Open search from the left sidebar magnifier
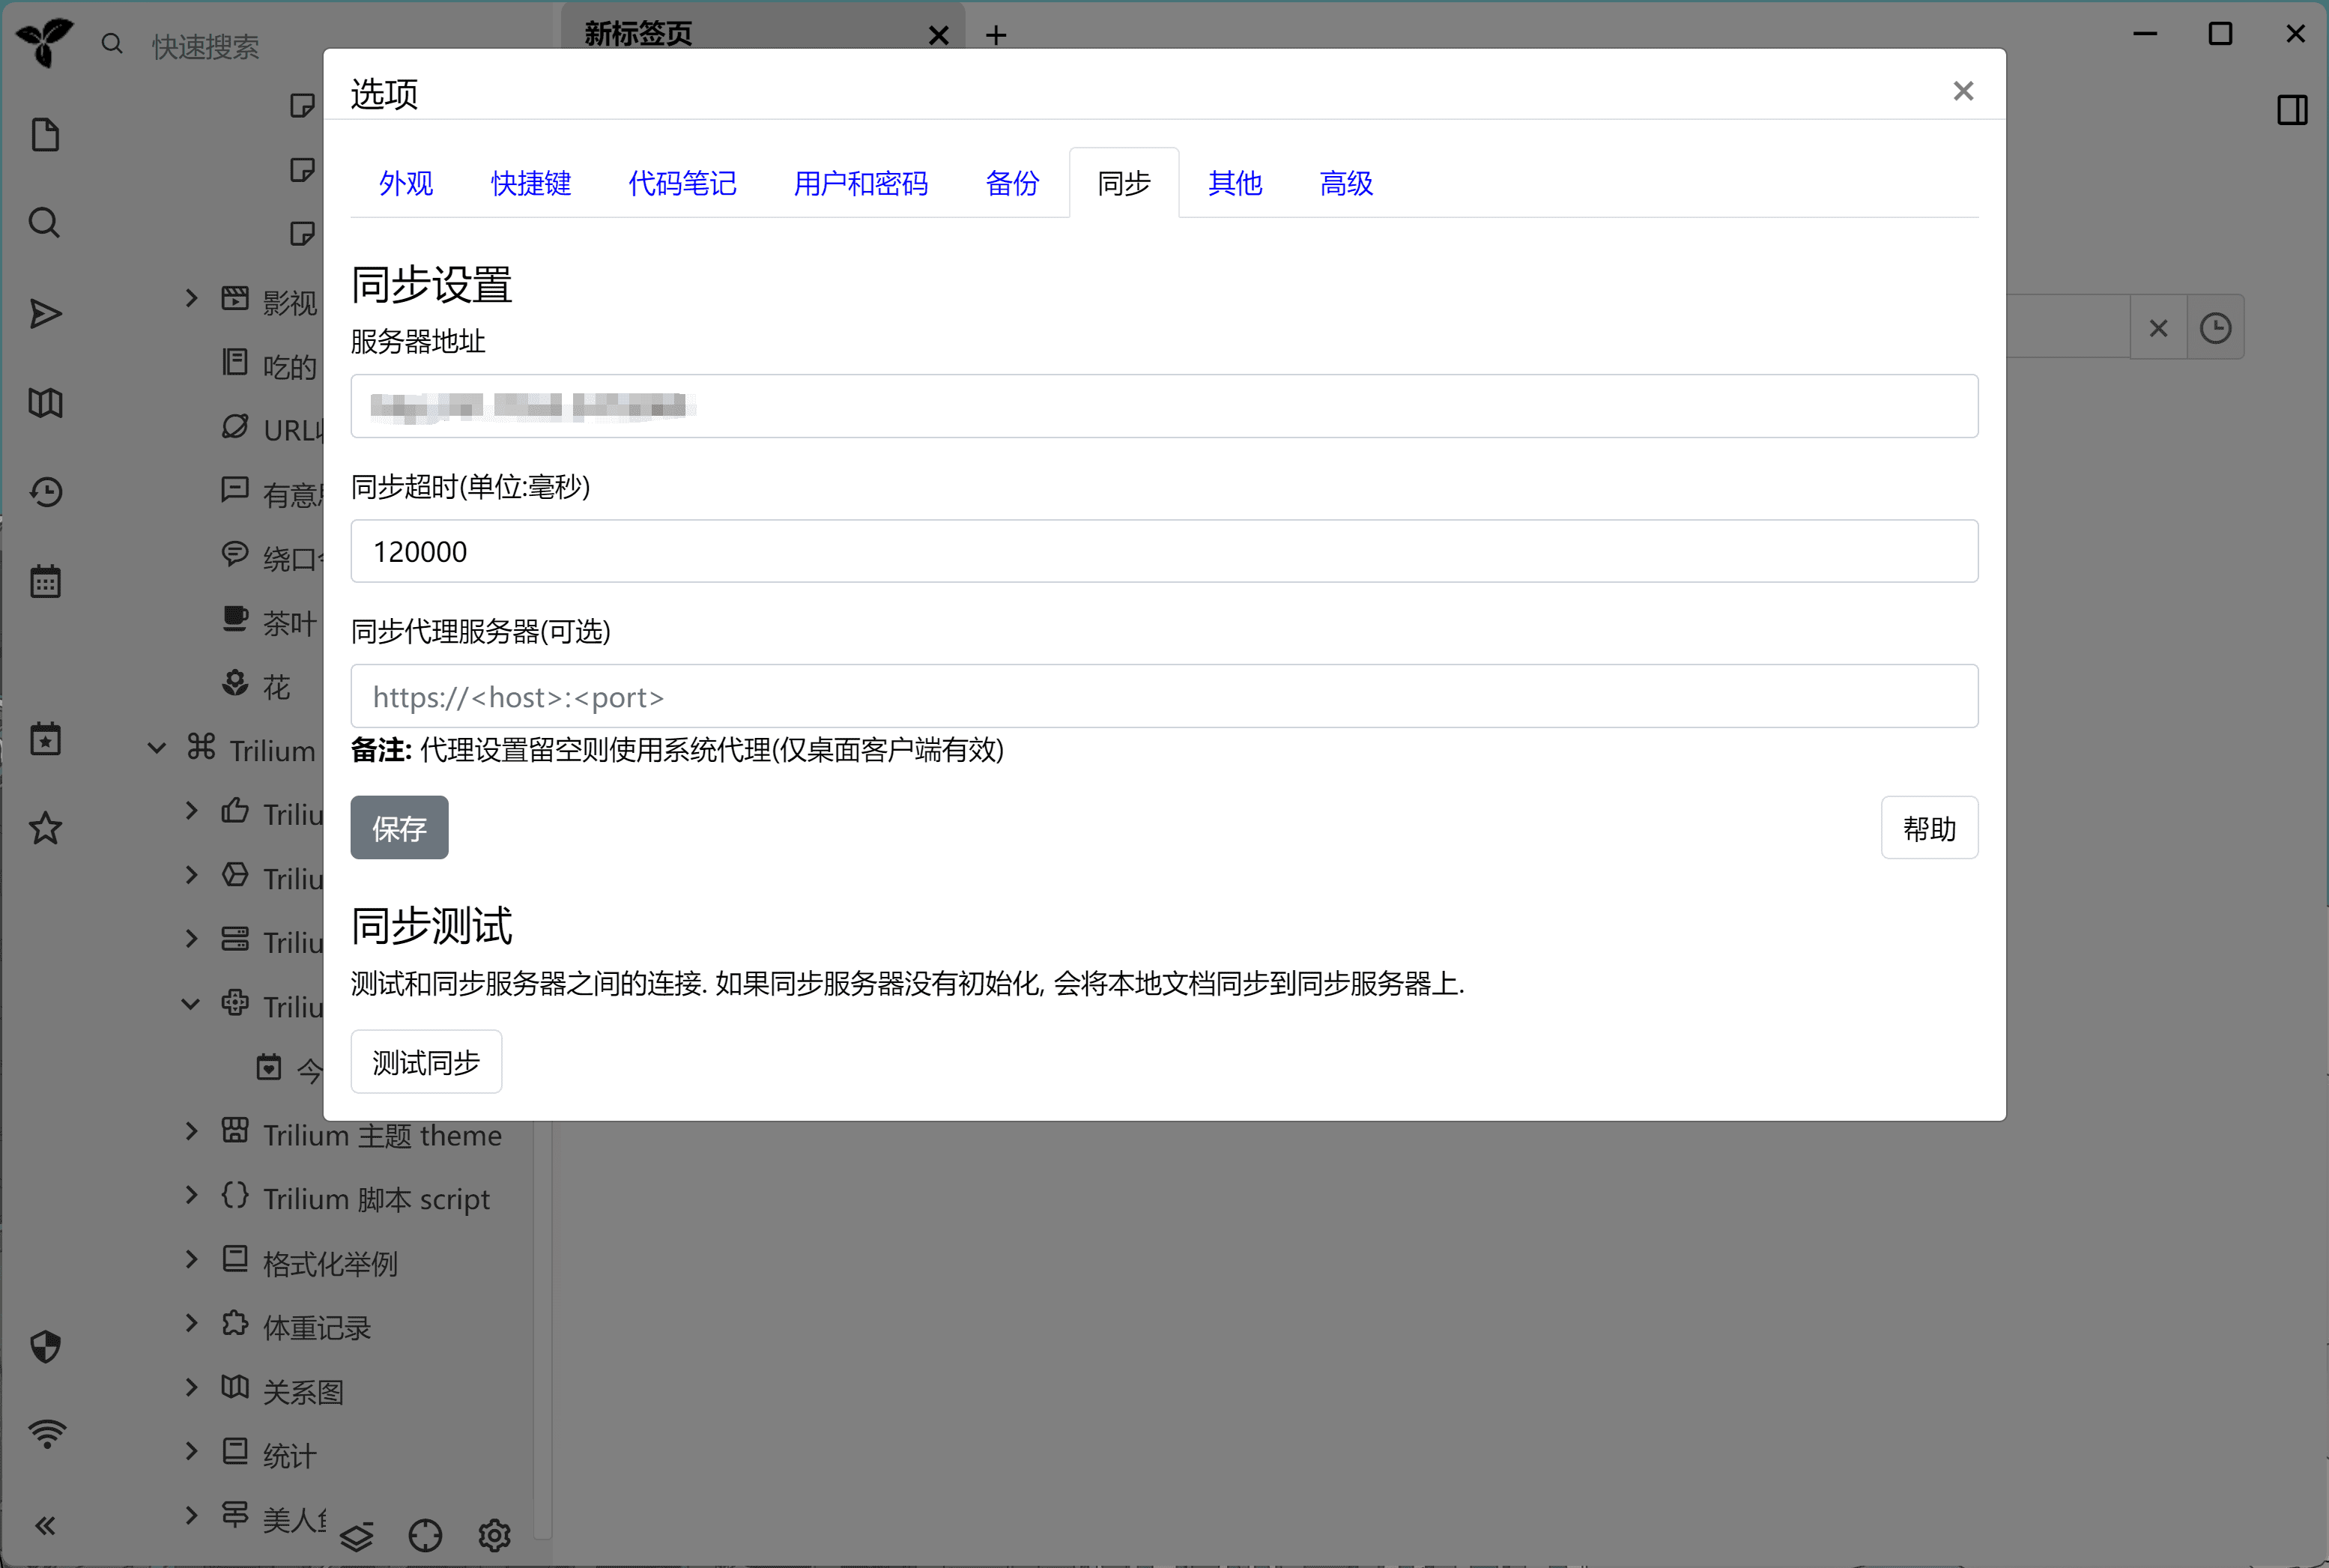 point(45,223)
